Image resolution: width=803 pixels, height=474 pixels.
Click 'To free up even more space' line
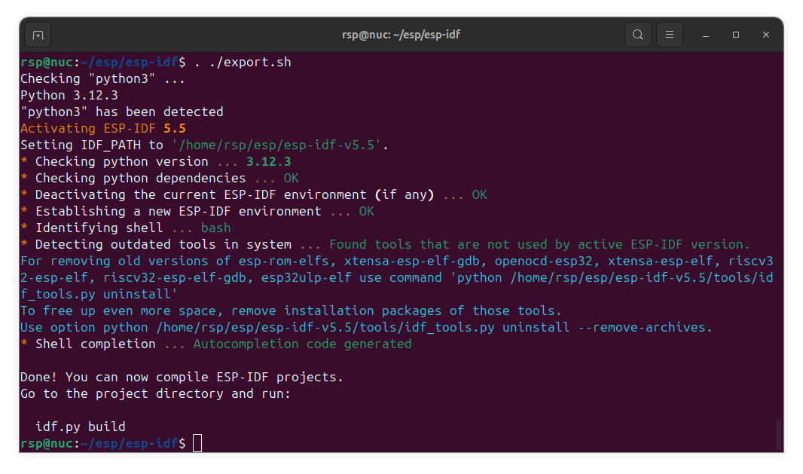pyautogui.click(x=291, y=310)
